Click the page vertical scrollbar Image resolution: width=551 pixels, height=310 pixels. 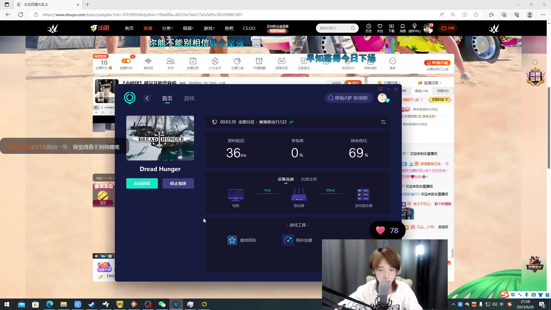549,128
